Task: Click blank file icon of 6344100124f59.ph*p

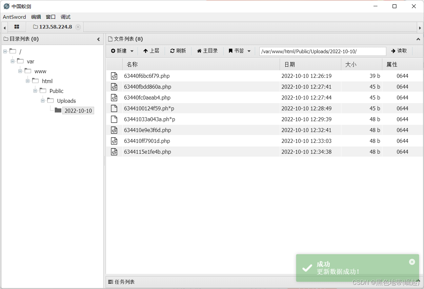Action: (114, 108)
